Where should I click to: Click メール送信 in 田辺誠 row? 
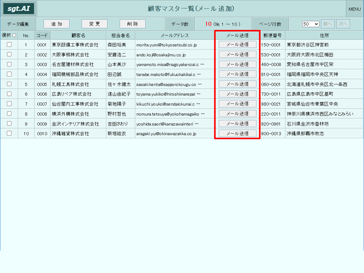238,74
